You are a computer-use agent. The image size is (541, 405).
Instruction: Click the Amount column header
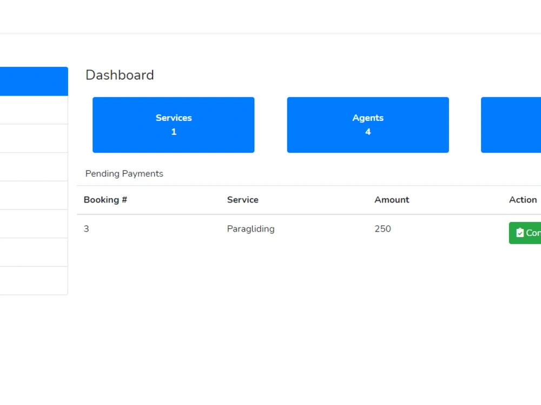[x=392, y=200]
